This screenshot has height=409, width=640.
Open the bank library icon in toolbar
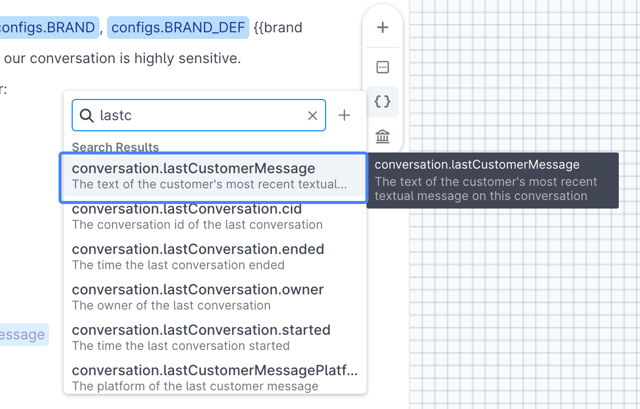click(x=383, y=136)
